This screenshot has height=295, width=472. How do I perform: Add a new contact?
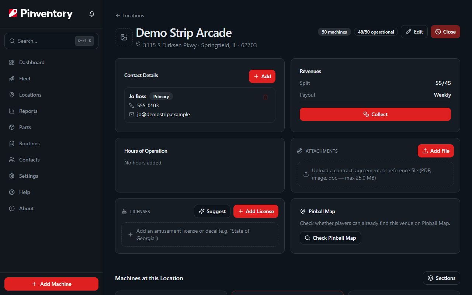[262, 76]
